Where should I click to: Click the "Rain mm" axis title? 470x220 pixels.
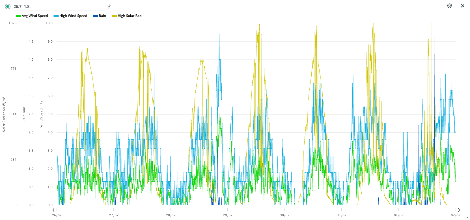[x=24, y=114]
